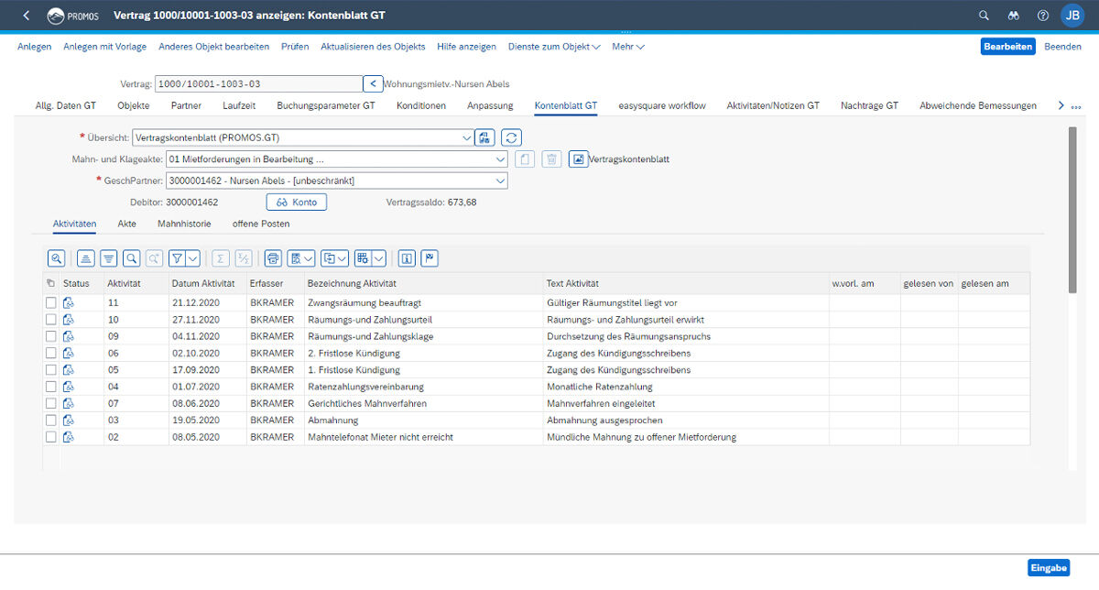Click the sort ascending icon
The image size is (1099, 590).
coord(85,258)
